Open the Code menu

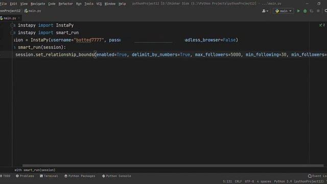tap(52, 4)
